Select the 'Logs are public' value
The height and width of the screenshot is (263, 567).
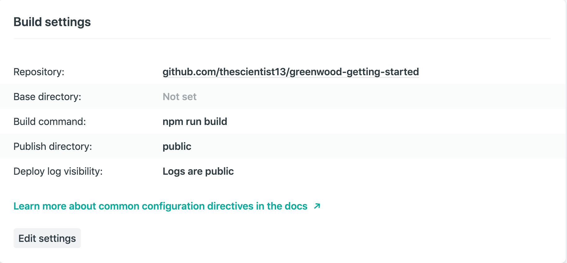click(x=198, y=171)
